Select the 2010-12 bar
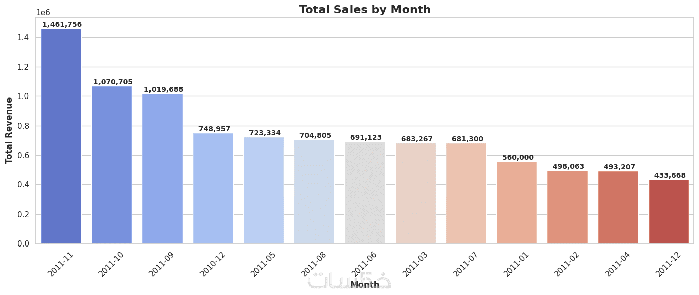Image resolution: width=699 pixels, height=295 pixels. [x=213, y=188]
